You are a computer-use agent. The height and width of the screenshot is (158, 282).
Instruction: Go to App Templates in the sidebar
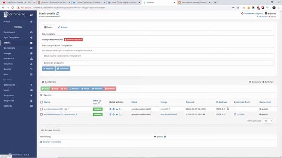point(11,37)
